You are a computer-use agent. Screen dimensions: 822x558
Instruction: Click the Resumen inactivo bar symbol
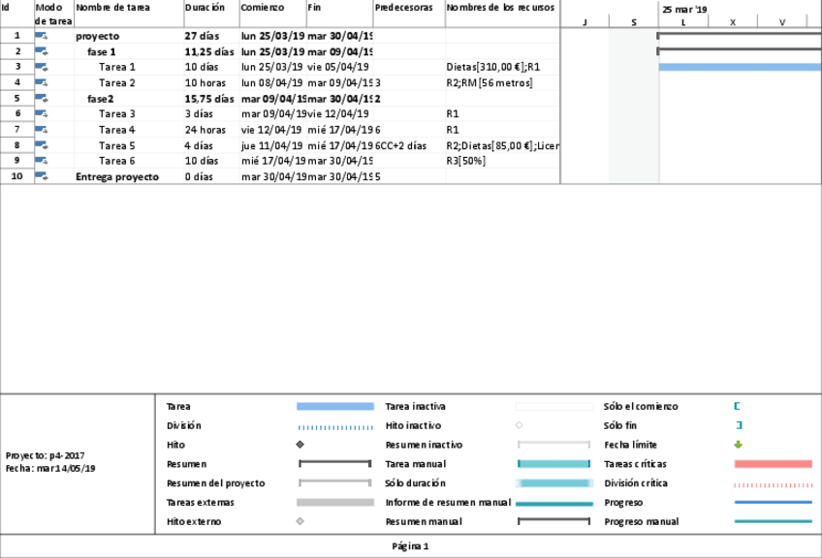(x=553, y=445)
